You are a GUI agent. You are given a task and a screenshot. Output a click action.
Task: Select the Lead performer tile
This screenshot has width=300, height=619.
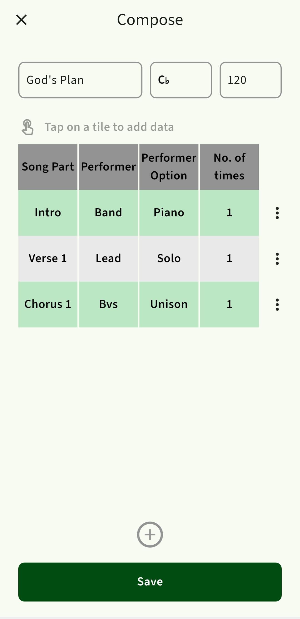coord(108,259)
